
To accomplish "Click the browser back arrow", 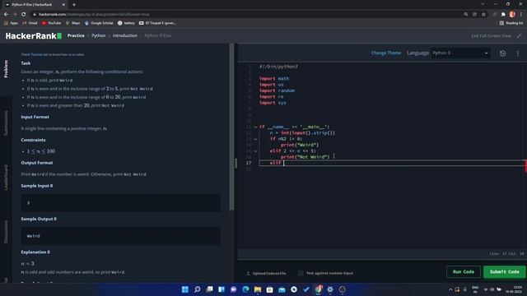I will [x=6, y=15].
